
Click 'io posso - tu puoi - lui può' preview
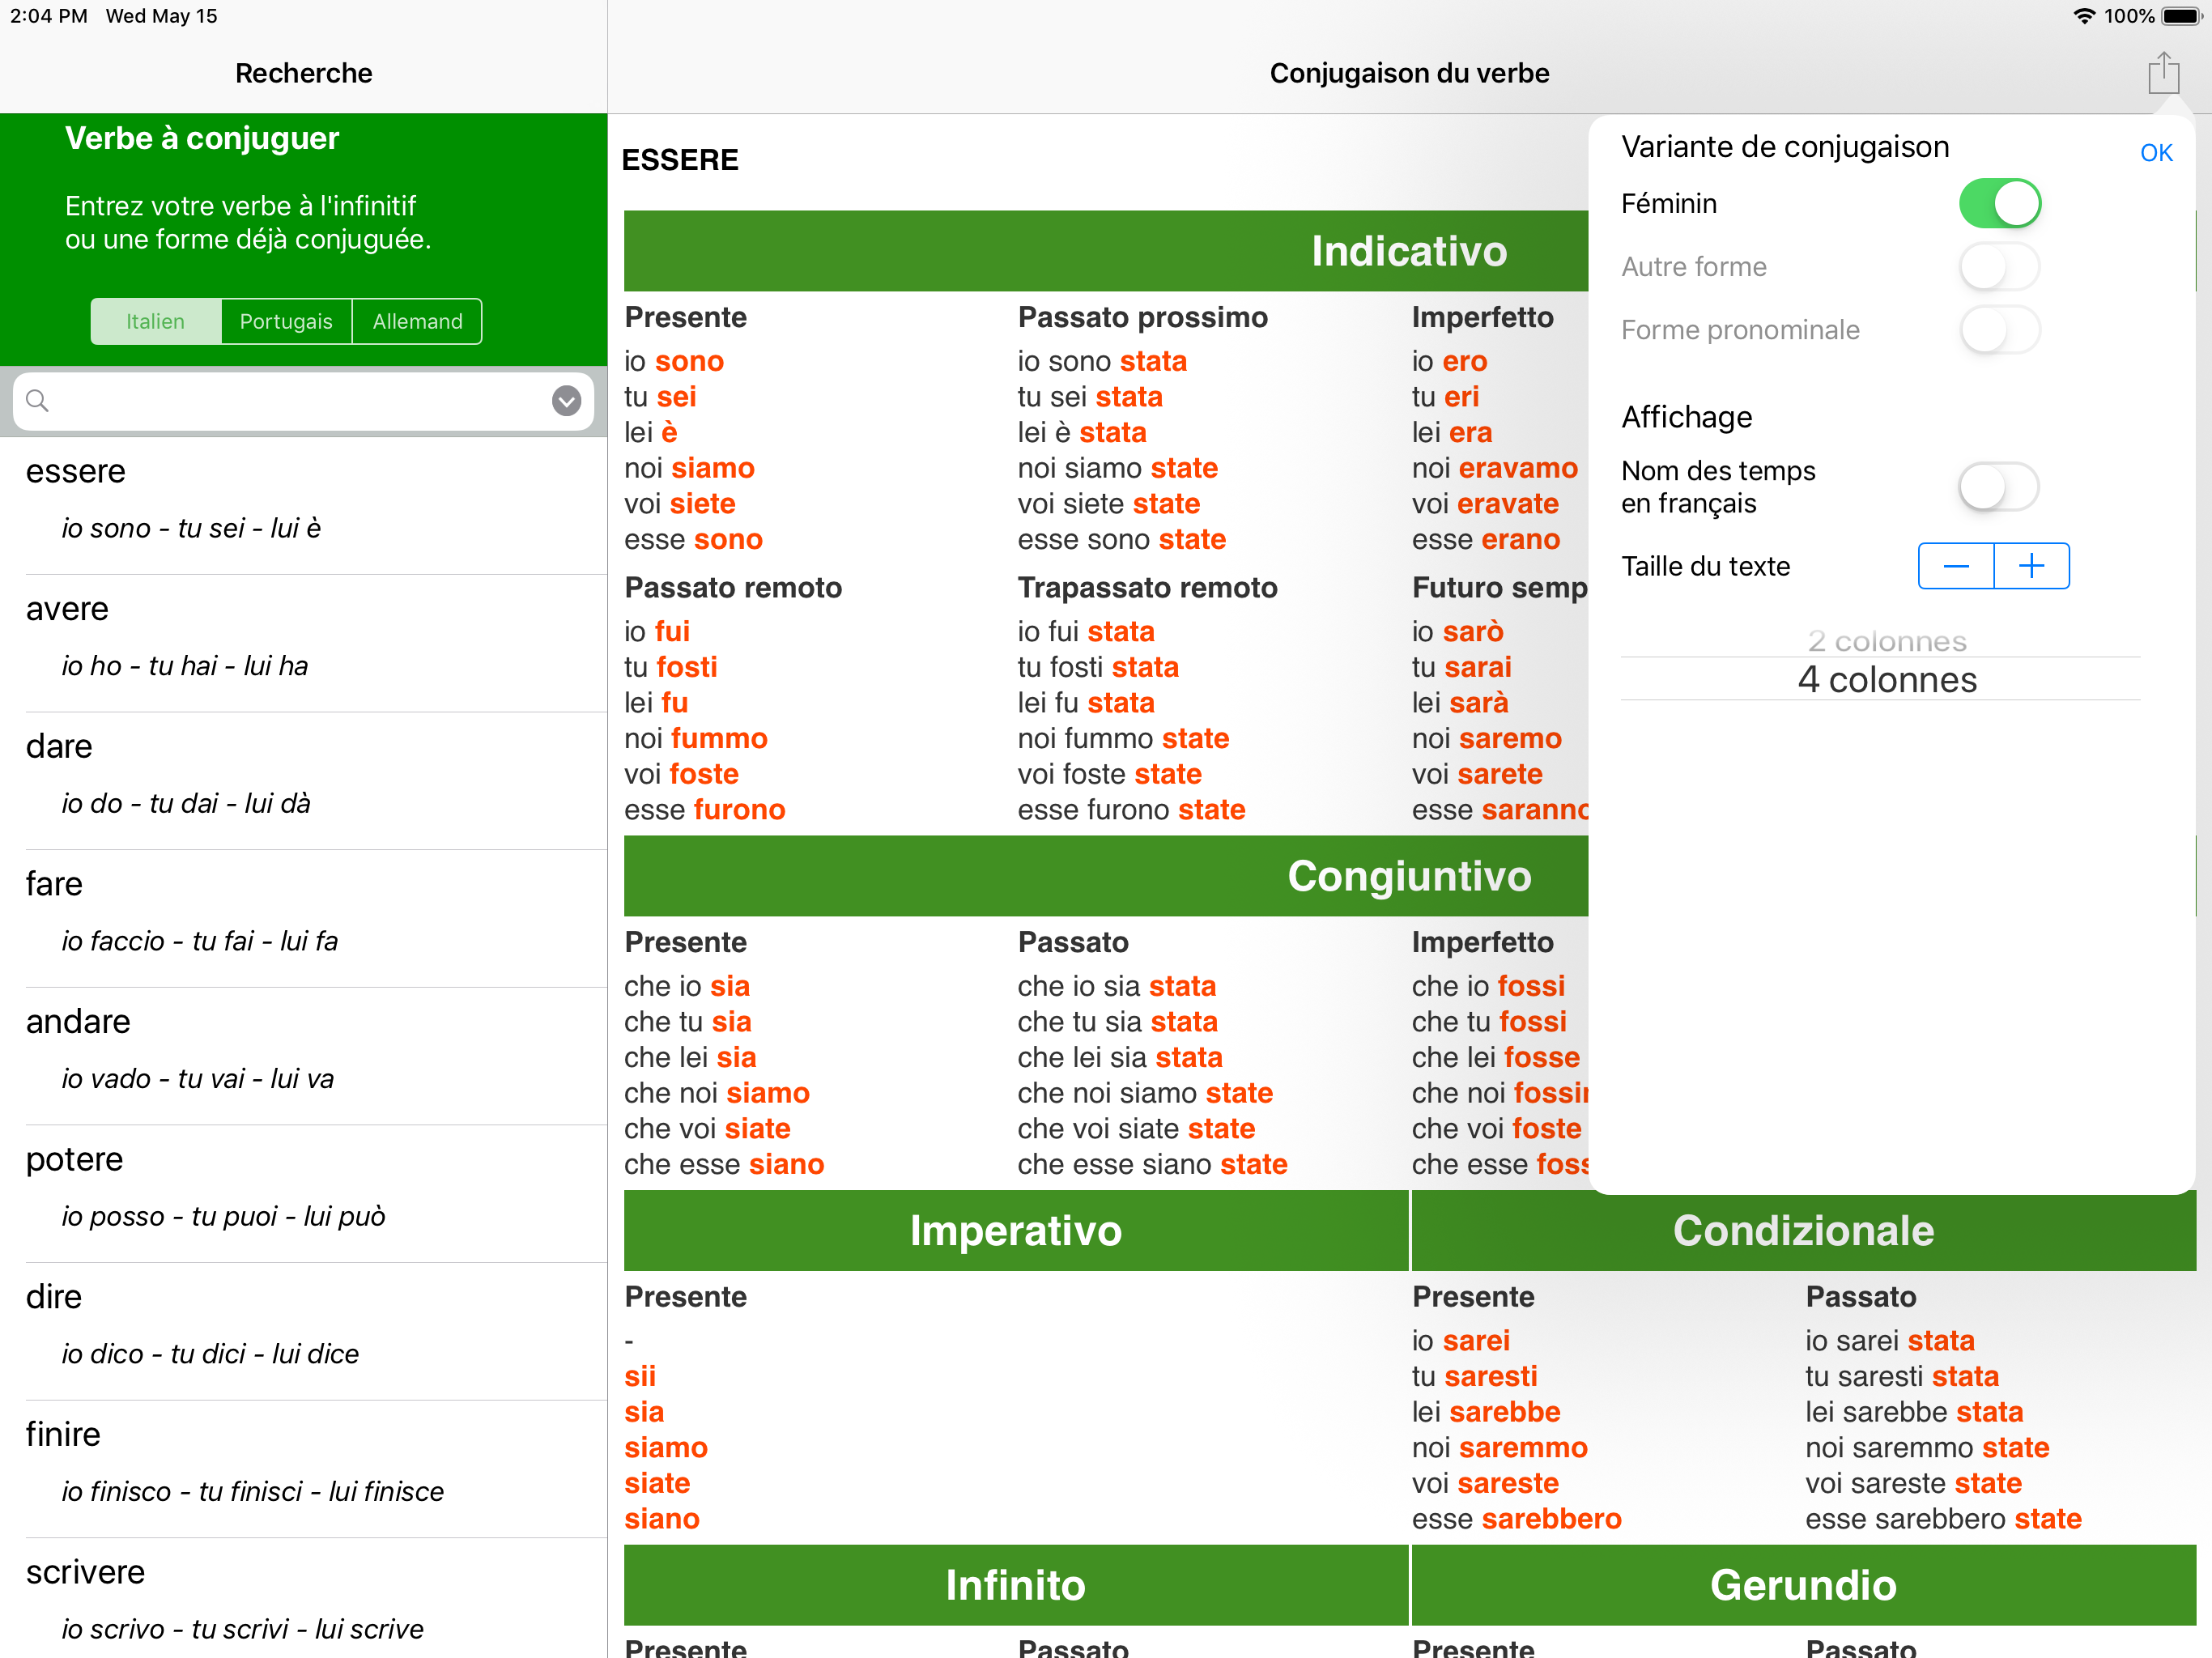[223, 1217]
